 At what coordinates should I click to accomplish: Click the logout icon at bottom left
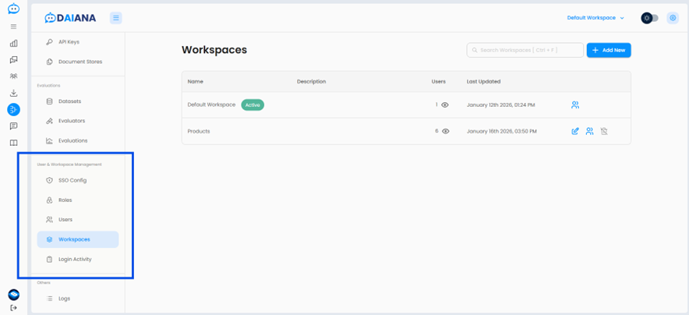coord(13,308)
